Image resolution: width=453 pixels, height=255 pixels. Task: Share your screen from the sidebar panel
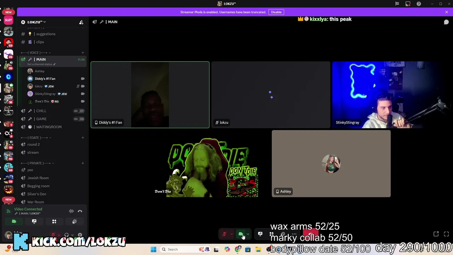pos(34,221)
